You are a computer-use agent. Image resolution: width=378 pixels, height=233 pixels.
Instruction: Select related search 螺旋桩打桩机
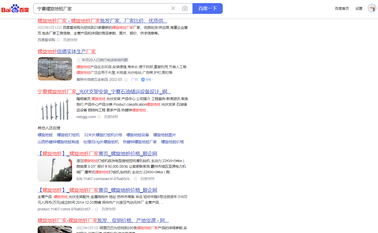coord(68,135)
